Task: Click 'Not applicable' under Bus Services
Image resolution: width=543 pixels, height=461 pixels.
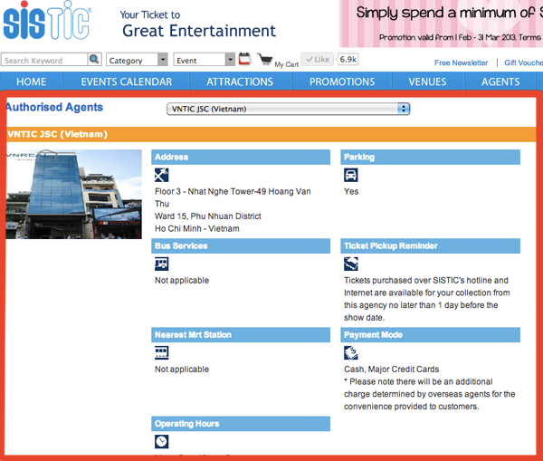Action: click(x=182, y=281)
